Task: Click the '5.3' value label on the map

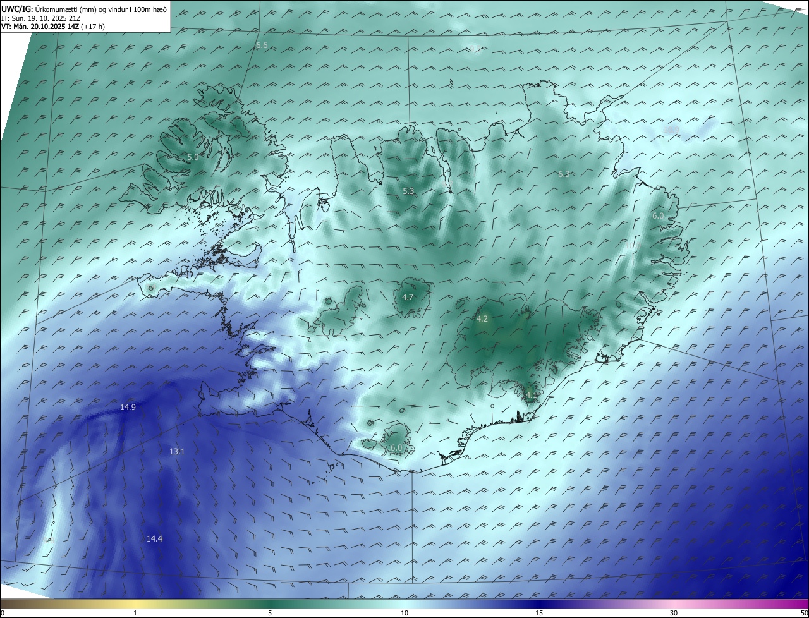Action: pos(408,191)
